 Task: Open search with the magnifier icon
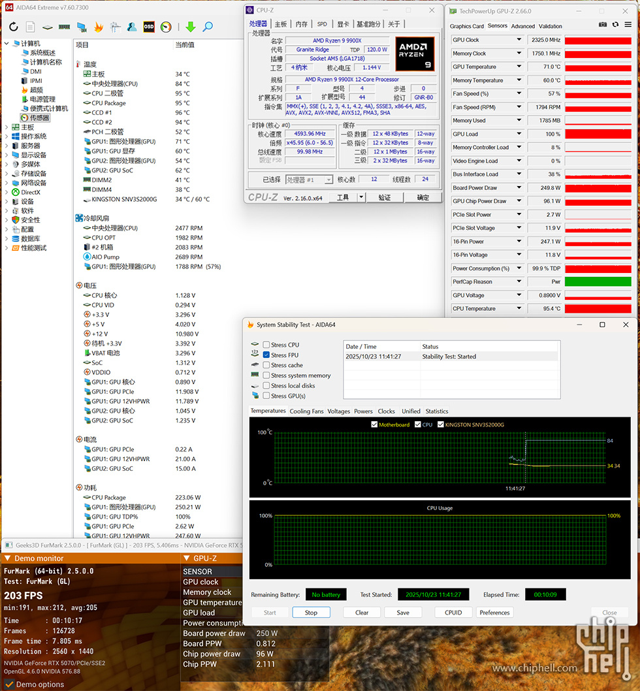(x=208, y=27)
